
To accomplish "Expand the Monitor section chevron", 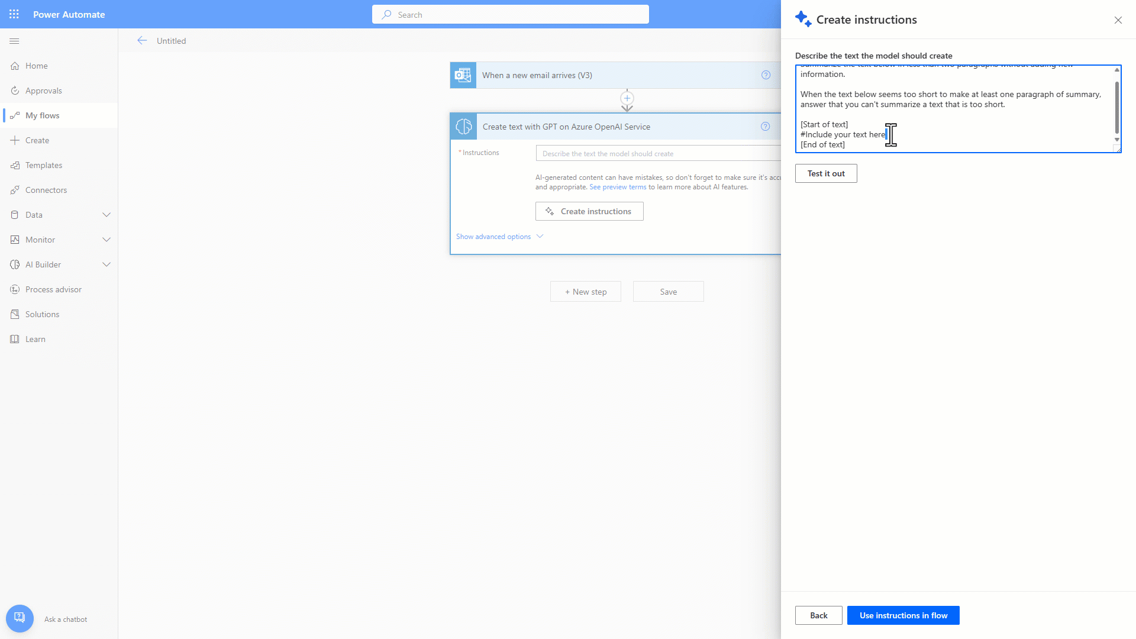I will coord(106,240).
